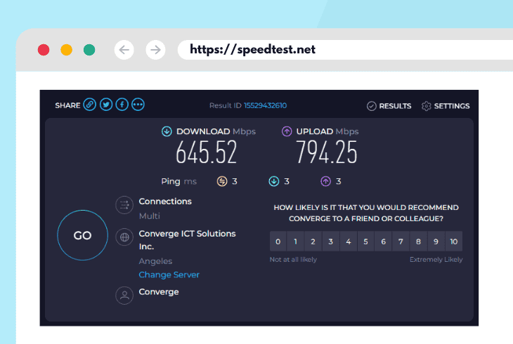Image resolution: width=513 pixels, height=344 pixels.
Task: Click Change Server link
Action: pyautogui.click(x=169, y=274)
